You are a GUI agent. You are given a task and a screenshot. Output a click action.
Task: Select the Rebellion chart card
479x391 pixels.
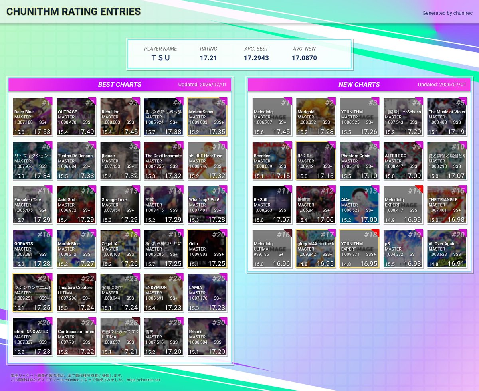pyautogui.click(x=120, y=117)
